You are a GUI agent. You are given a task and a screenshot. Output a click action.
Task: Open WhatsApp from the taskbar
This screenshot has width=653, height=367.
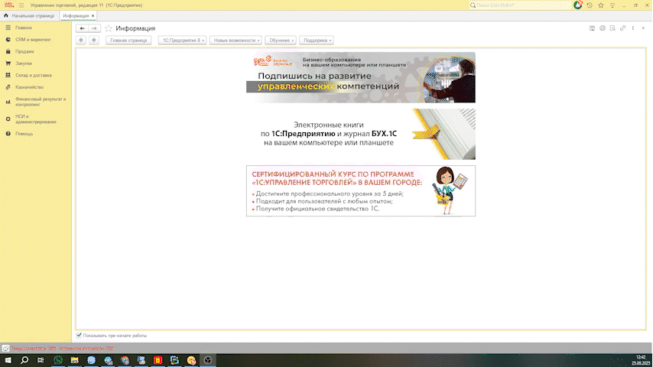pos(58,360)
